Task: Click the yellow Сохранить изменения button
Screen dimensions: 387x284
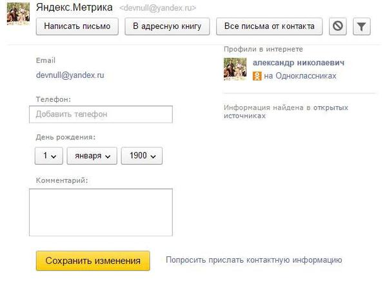Action: 93,261
